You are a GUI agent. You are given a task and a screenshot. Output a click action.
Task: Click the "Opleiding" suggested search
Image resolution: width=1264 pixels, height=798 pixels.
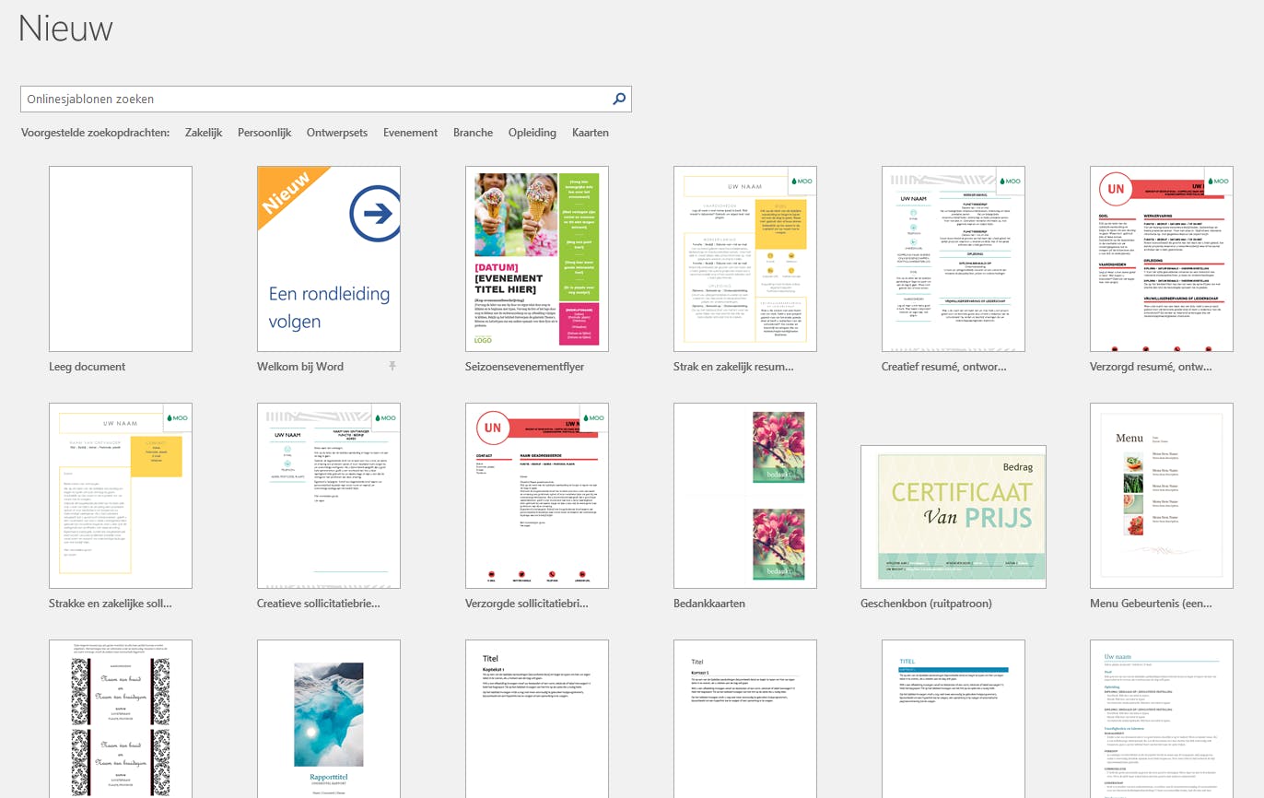click(x=532, y=132)
